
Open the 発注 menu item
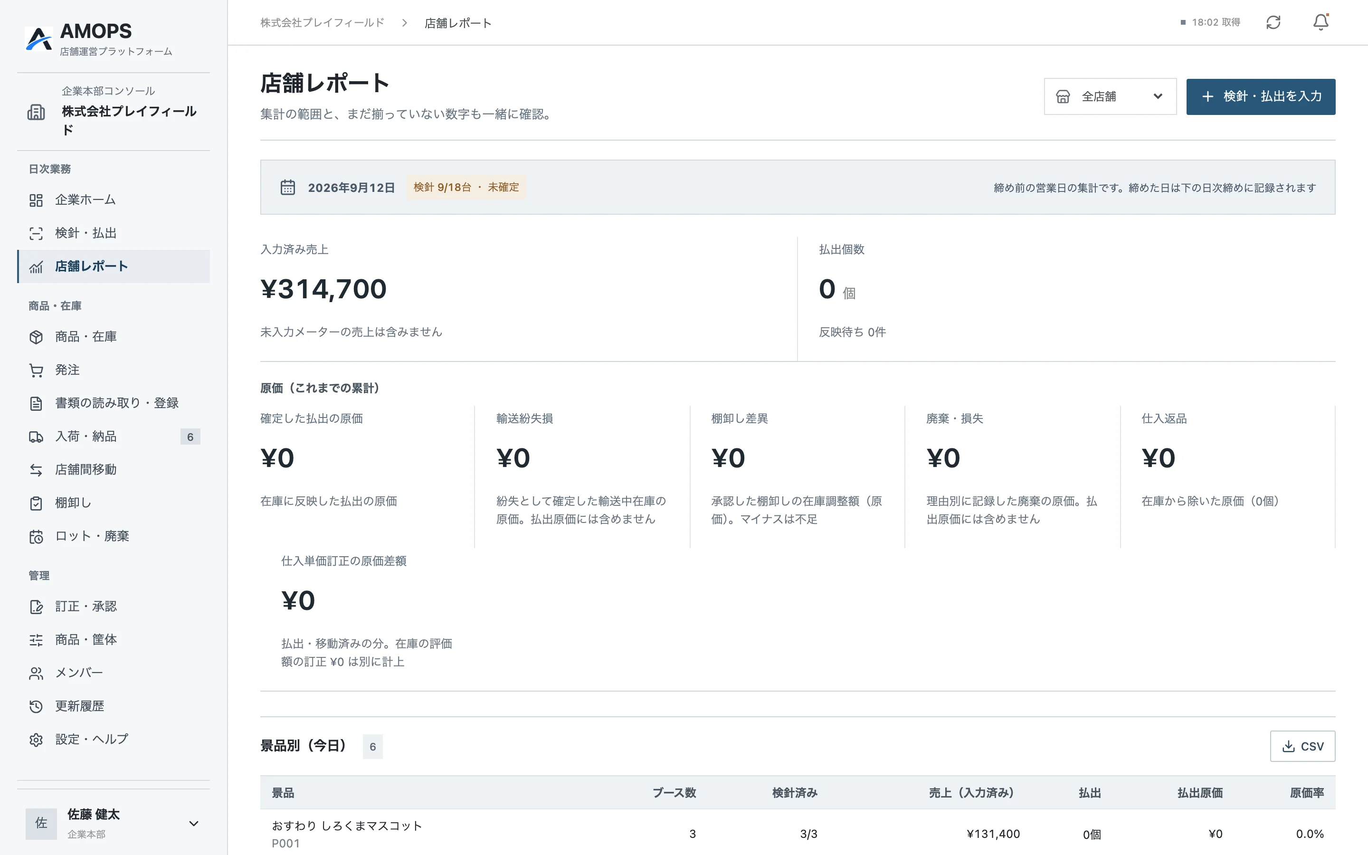(x=114, y=370)
